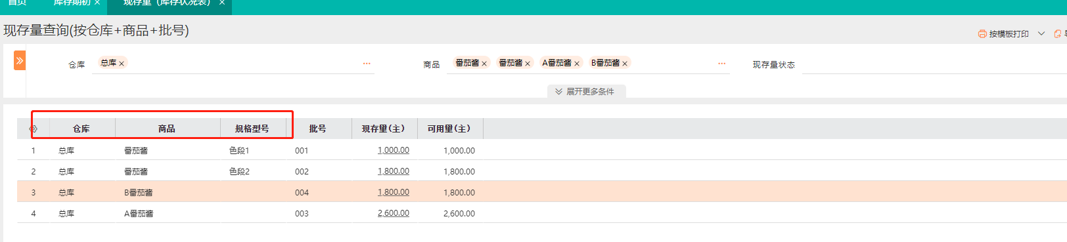Viewport: 1067px width, 242px height.
Task: Close the 库存期初 tab
Action: [97, 3]
